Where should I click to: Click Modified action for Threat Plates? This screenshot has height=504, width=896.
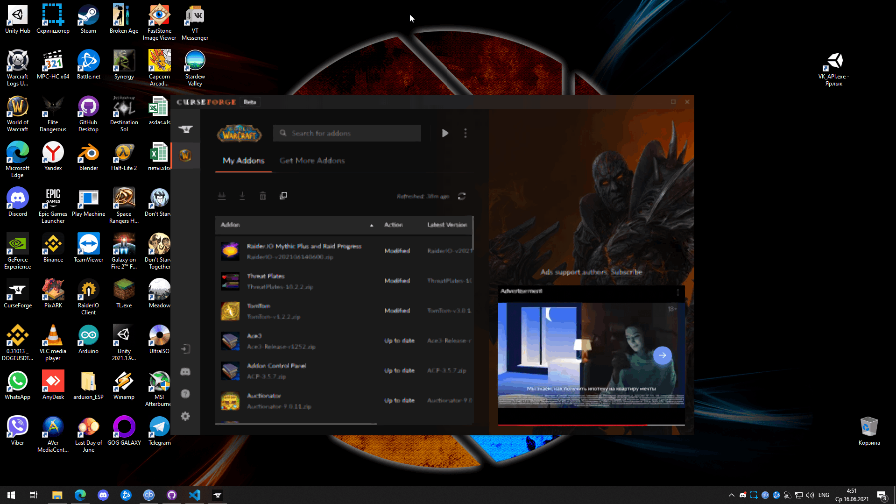397,281
